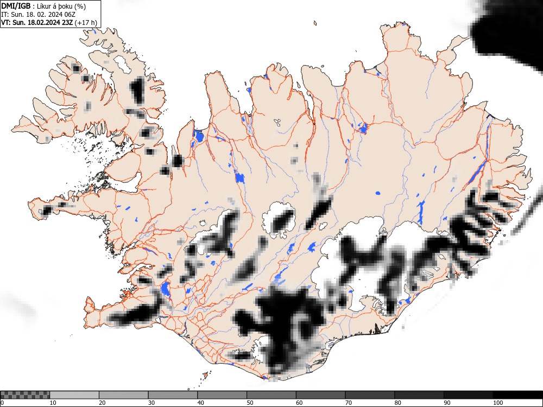
Task: Click the '(+17 h)' forecast offset text
Action: pos(86,23)
